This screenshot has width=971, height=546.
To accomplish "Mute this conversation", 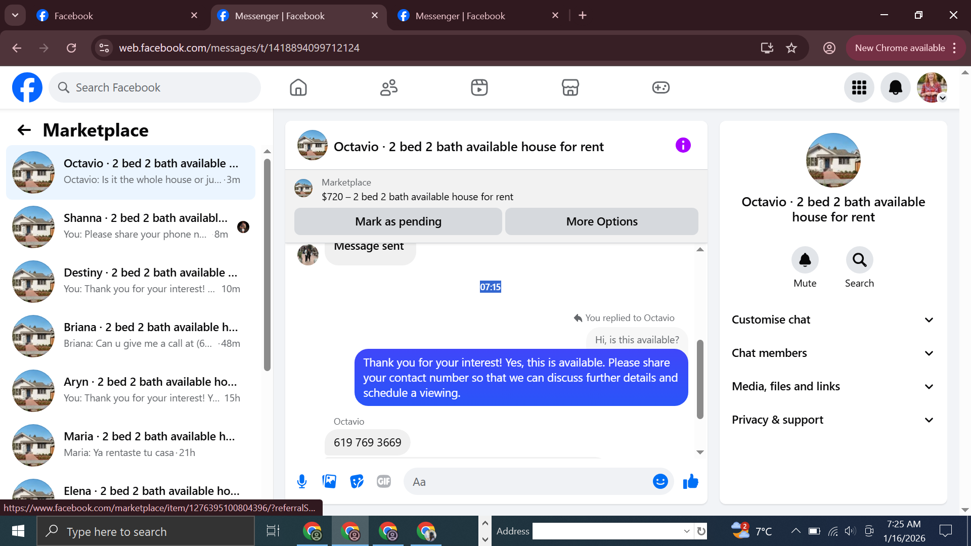I will coord(805,260).
